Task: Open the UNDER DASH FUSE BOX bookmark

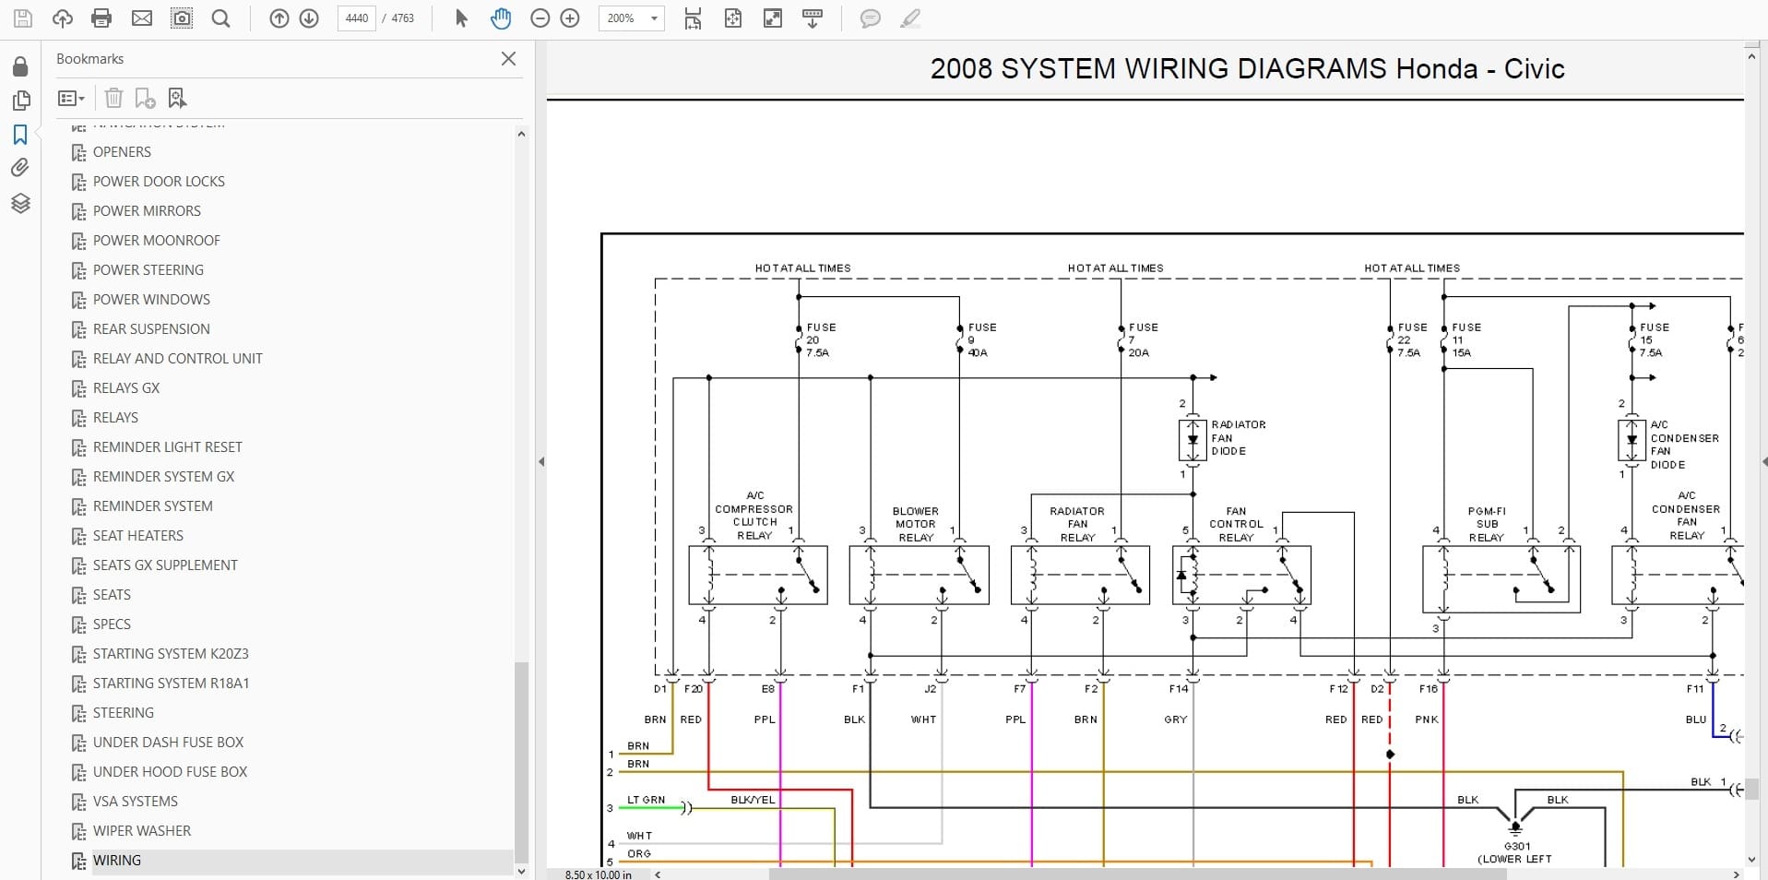Action: tap(168, 742)
